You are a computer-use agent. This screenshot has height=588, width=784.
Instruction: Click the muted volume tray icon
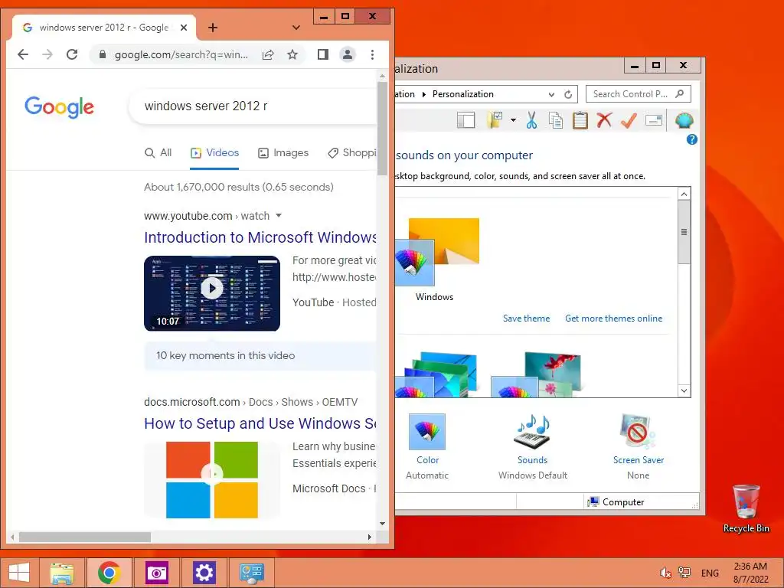coord(665,573)
